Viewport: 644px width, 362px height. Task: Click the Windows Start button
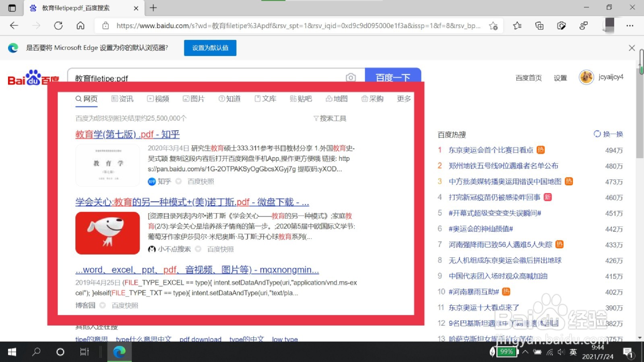[12, 352]
